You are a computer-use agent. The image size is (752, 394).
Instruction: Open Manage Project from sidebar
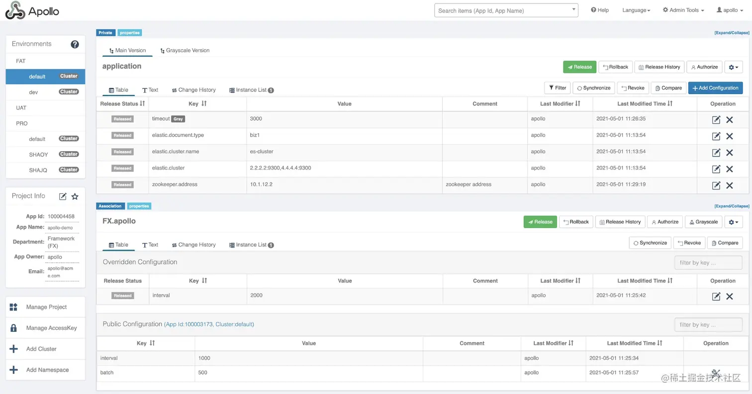[x=45, y=307]
